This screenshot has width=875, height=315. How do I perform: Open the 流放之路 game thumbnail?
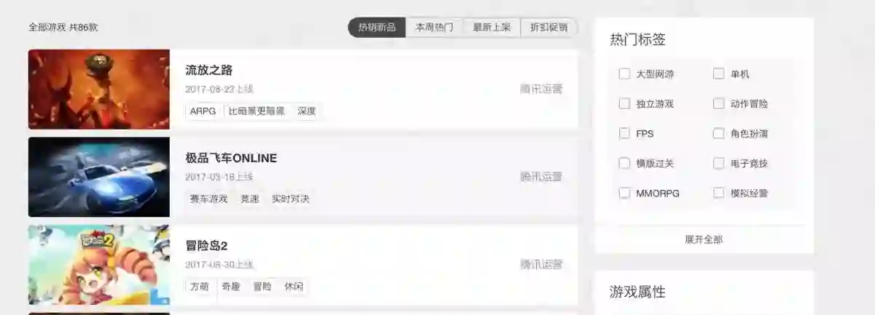click(x=99, y=89)
